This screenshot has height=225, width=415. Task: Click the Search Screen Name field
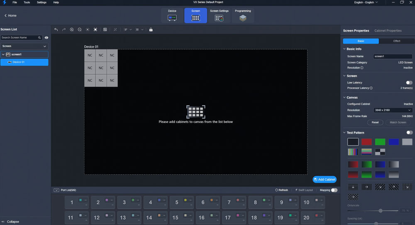point(20,37)
